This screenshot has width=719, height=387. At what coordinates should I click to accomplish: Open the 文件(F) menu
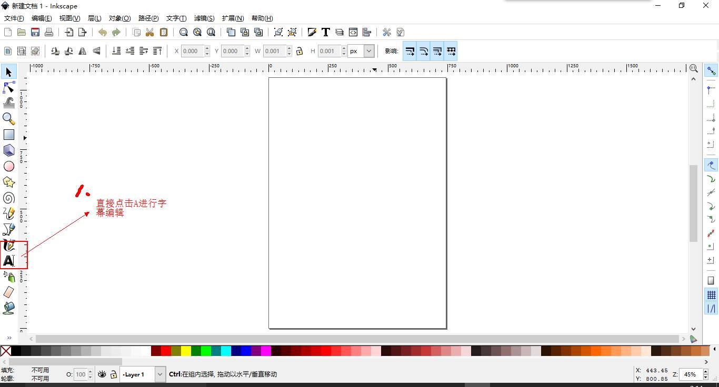14,18
